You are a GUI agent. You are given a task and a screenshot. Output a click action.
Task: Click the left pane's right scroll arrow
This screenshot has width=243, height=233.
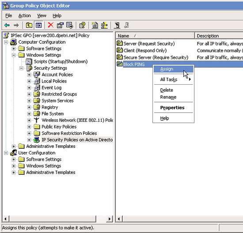110,219
